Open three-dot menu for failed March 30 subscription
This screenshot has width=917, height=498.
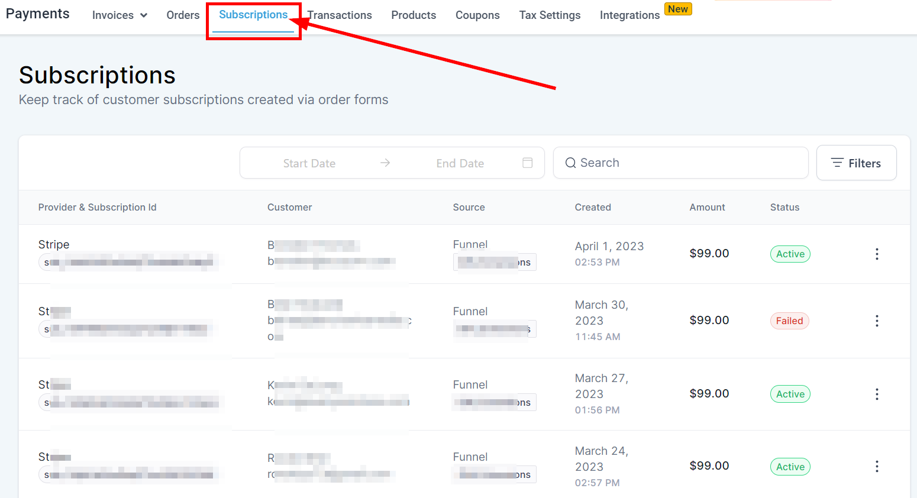[x=877, y=321]
